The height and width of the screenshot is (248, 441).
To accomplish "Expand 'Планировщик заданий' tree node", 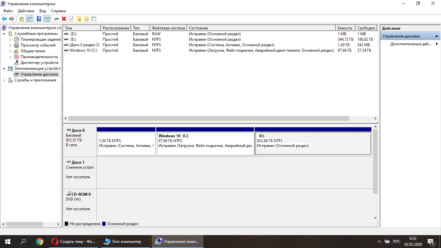I will (10, 39).
